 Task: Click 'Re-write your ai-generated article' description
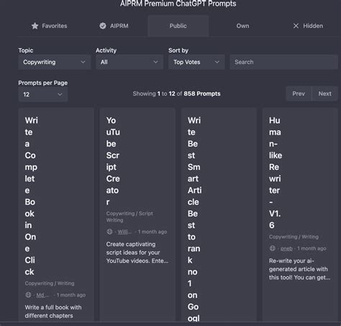point(299,269)
